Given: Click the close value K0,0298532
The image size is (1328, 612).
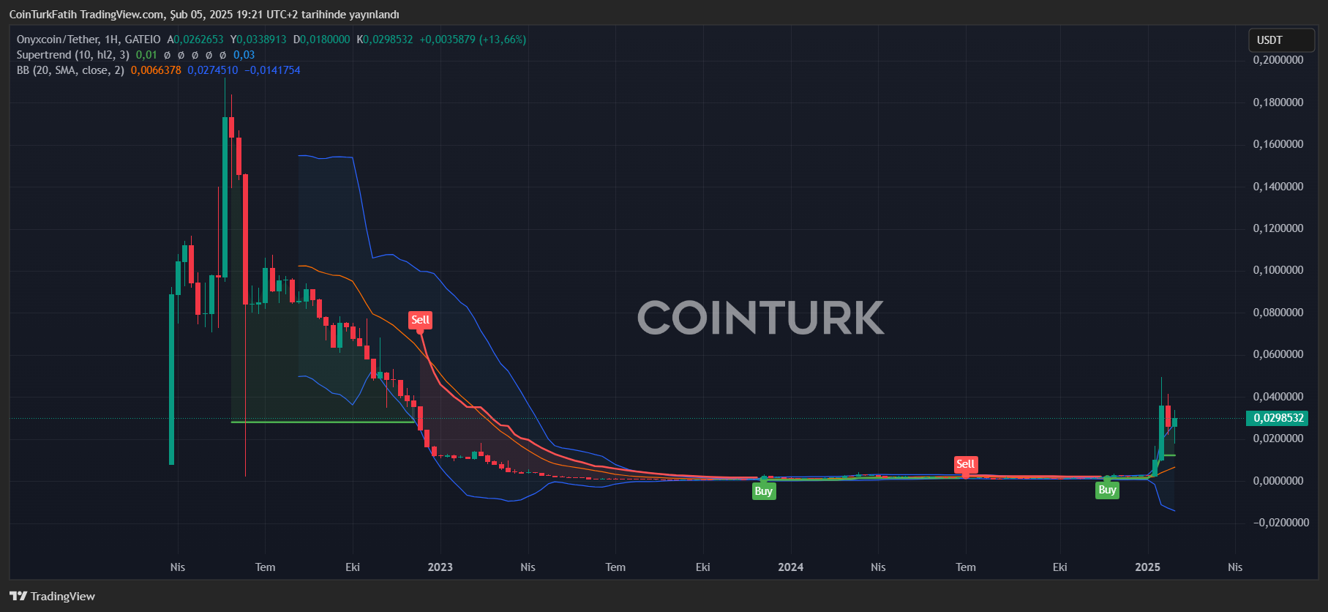Looking at the screenshot, I should [385, 40].
